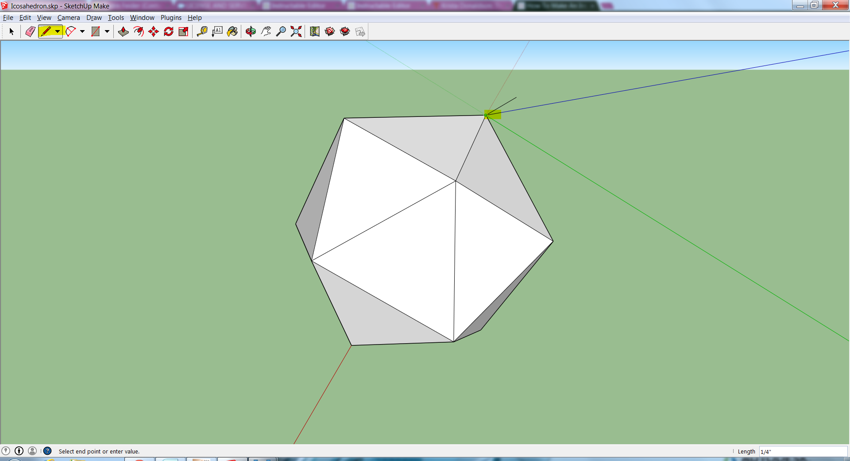Screen dimensions: 850x461
Task: Open the Camera menu
Action: point(69,18)
